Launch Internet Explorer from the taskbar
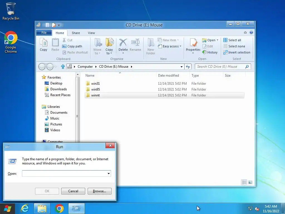285x214 pixels. pos(25,208)
